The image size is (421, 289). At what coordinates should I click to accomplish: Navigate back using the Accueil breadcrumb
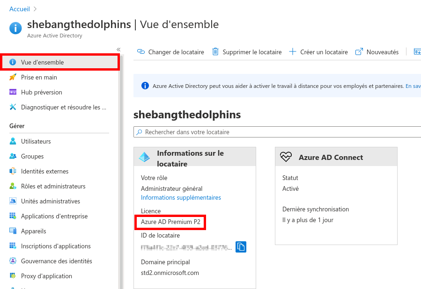click(x=19, y=8)
